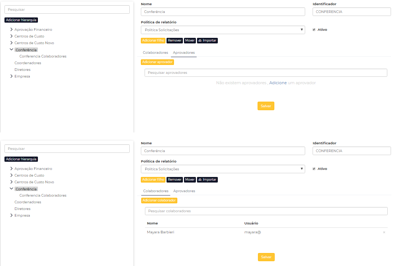Click the Remover button in upper panel
Screen dimensions: 407x266
point(175,41)
